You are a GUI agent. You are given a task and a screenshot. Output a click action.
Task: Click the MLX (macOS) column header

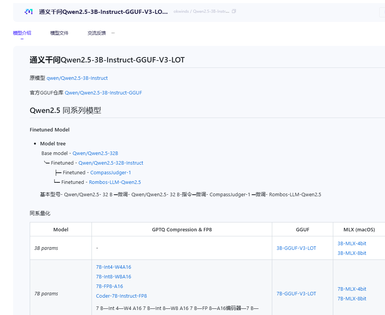coord(359,230)
